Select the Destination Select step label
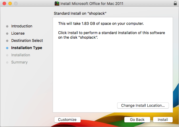The width and height of the screenshot is (179, 127). [x=27, y=40]
